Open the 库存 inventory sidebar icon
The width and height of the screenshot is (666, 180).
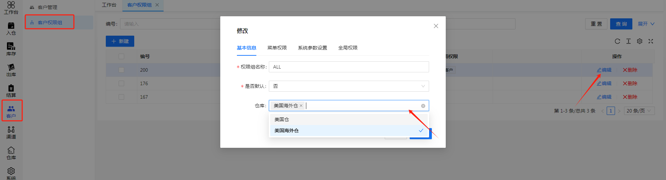[11, 49]
